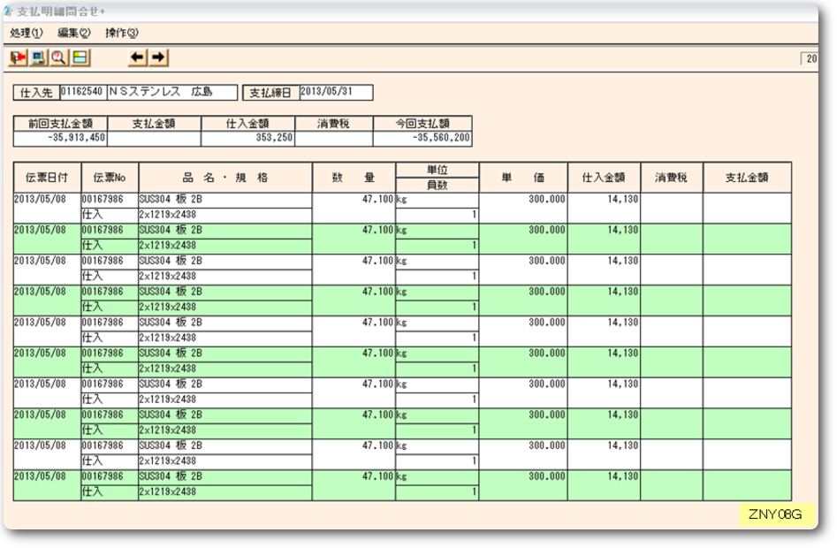Screen dimensions: 837x548
Task: Click the 伝票日付 column header
Action: pyautogui.click(x=47, y=178)
